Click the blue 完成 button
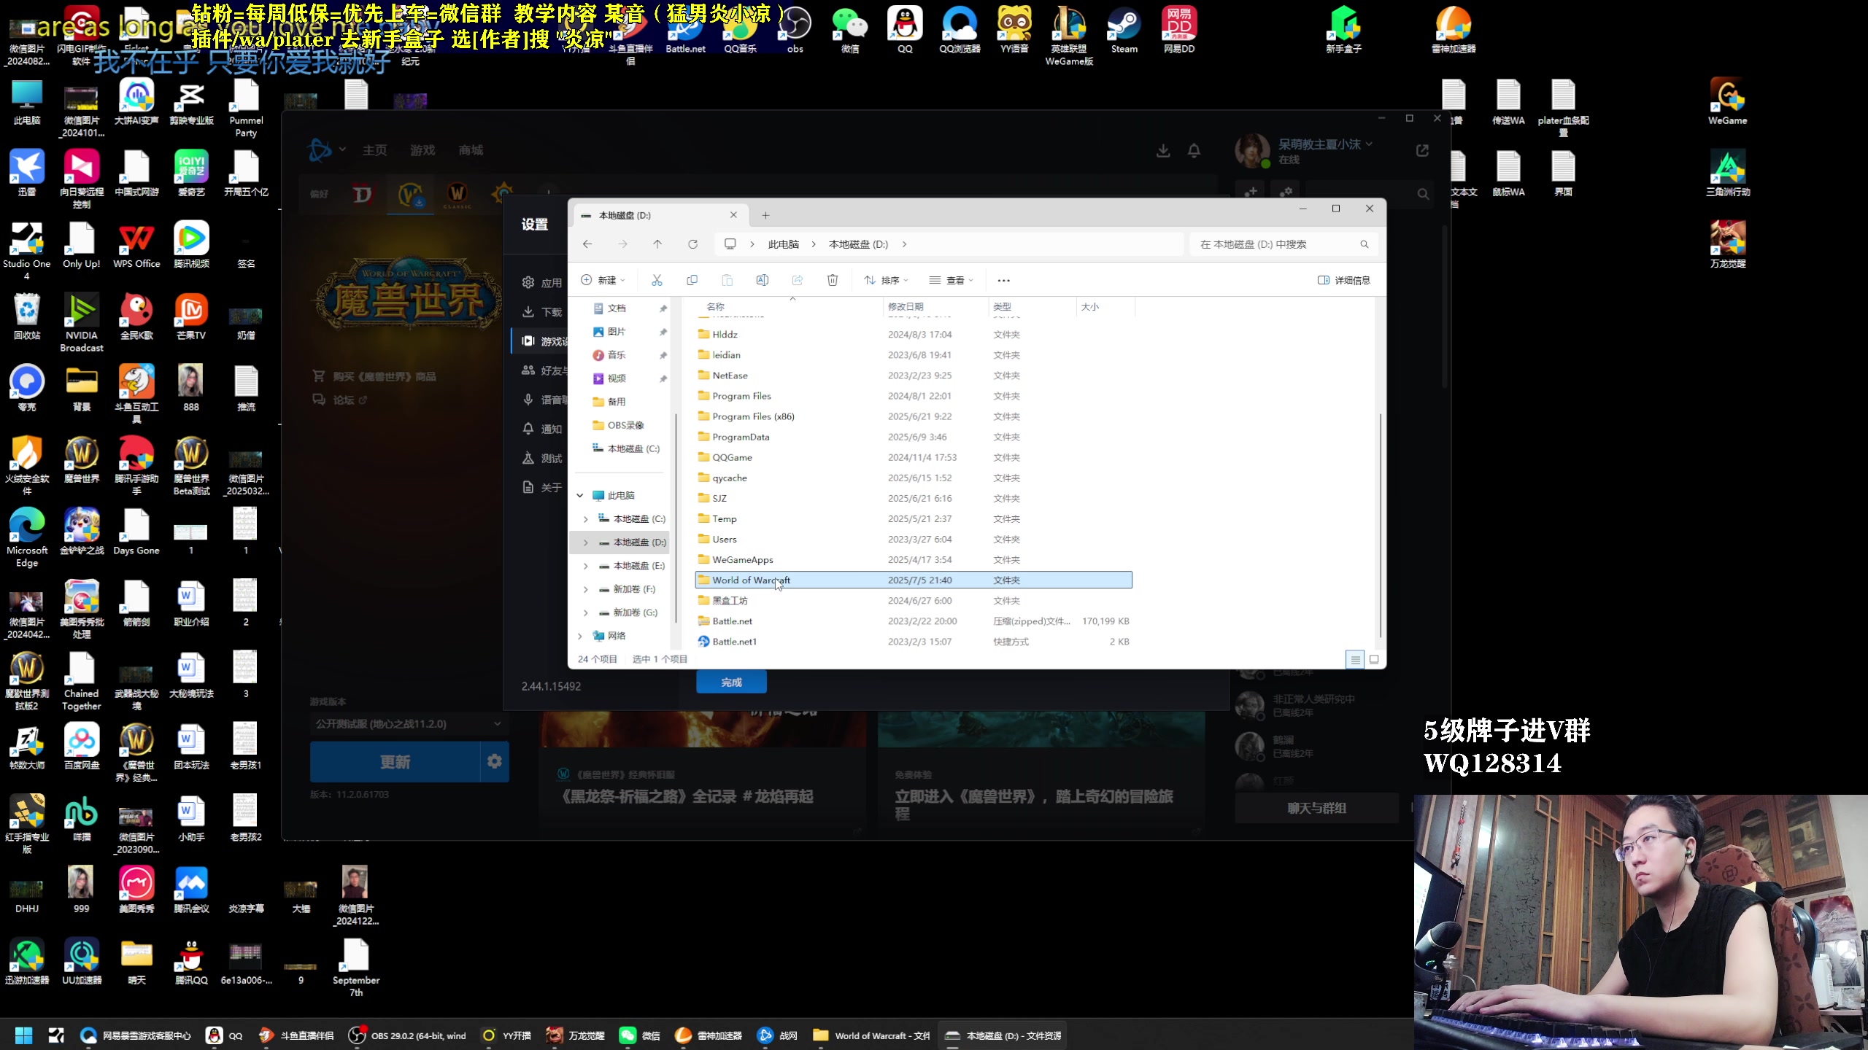Screen dimensions: 1868x1050 [x=731, y=682]
